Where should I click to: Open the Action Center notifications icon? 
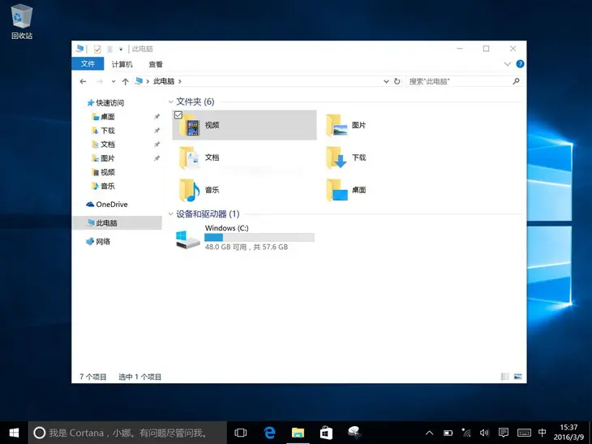(504, 433)
